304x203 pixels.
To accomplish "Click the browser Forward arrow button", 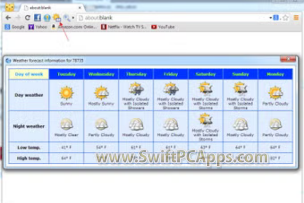I will [x=18, y=18].
